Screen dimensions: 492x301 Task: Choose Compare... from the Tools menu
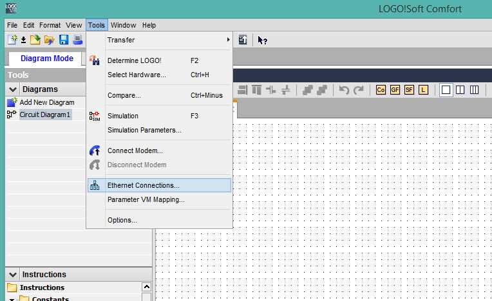pyautogui.click(x=160, y=95)
